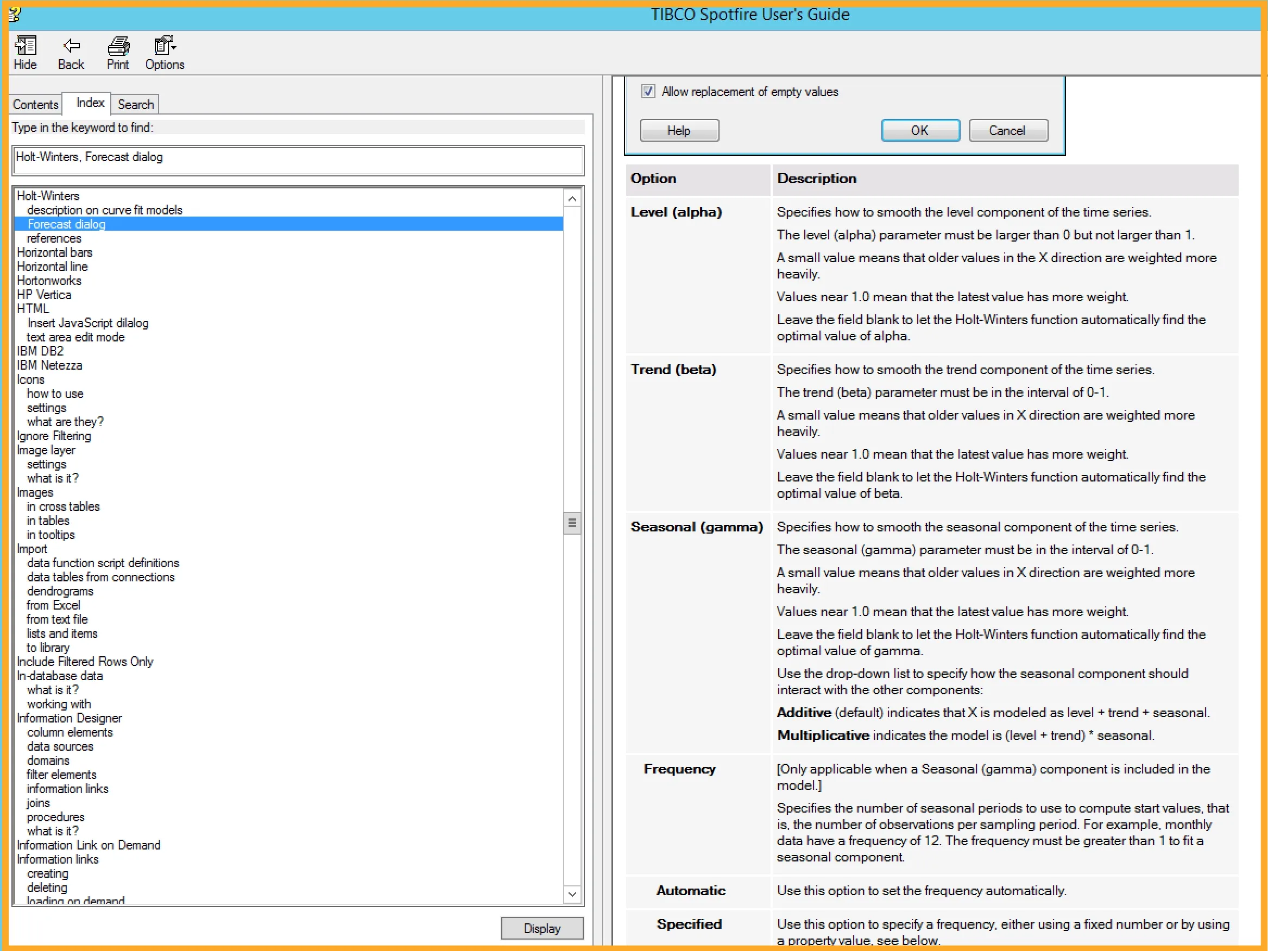The height and width of the screenshot is (951, 1268).
Task: Select the Hortonworks index entry
Action: click(x=49, y=281)
